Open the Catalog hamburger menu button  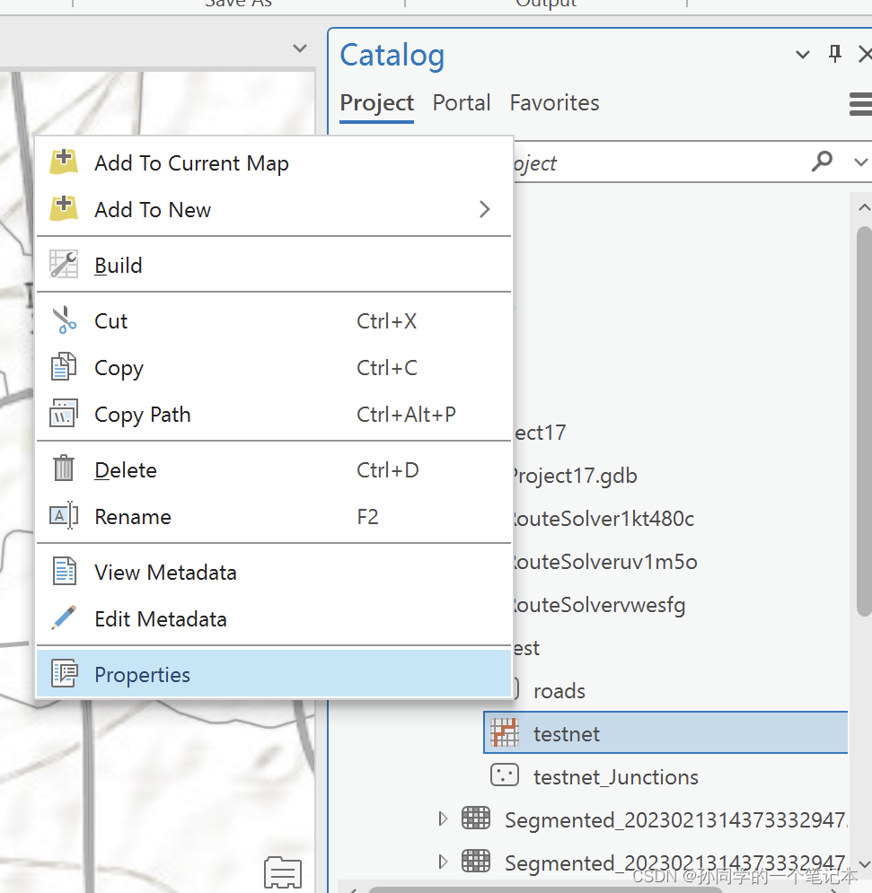click(x=860, y=104)
